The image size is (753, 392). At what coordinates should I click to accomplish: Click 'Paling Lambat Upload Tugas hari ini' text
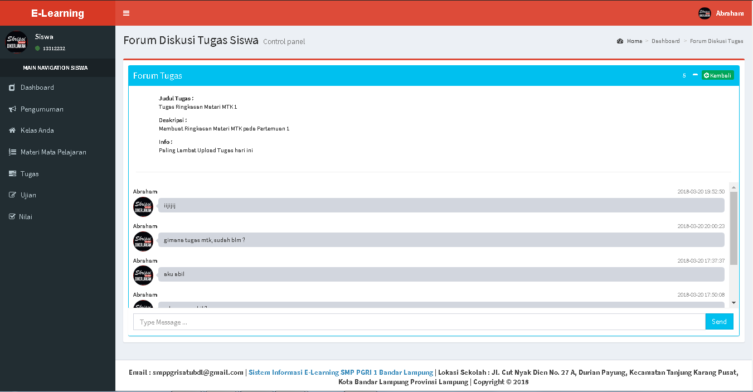[x=206, y=151]
